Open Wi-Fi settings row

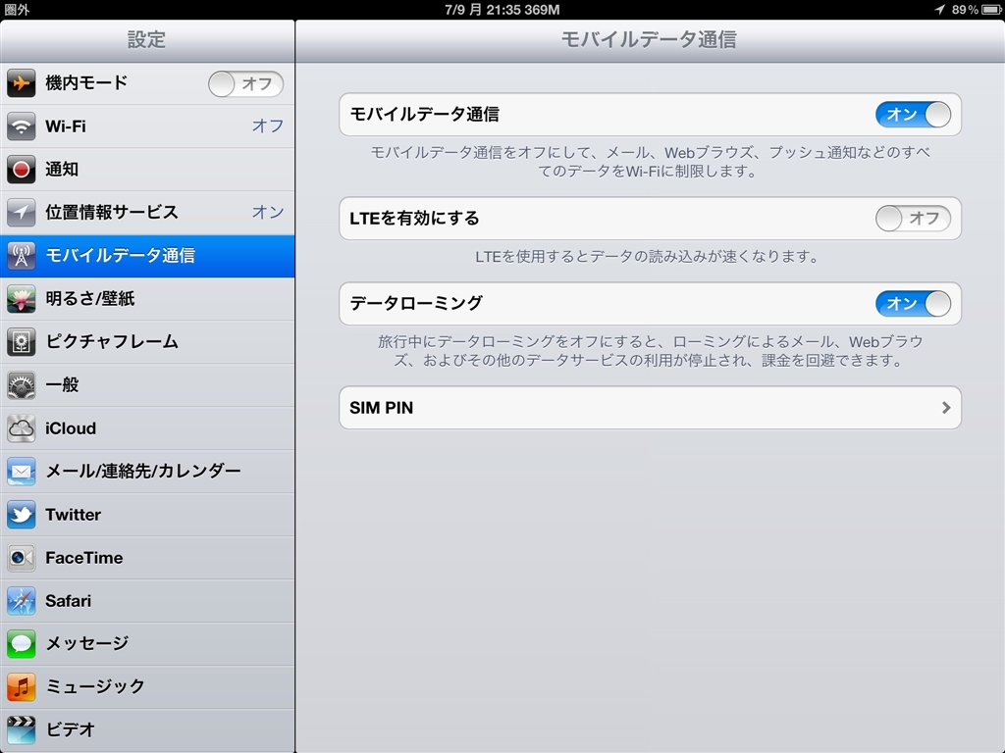click(147, 126)
